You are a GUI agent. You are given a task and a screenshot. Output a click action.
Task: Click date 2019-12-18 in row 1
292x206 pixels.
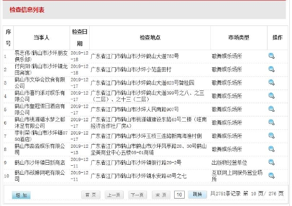coord(80,56)
